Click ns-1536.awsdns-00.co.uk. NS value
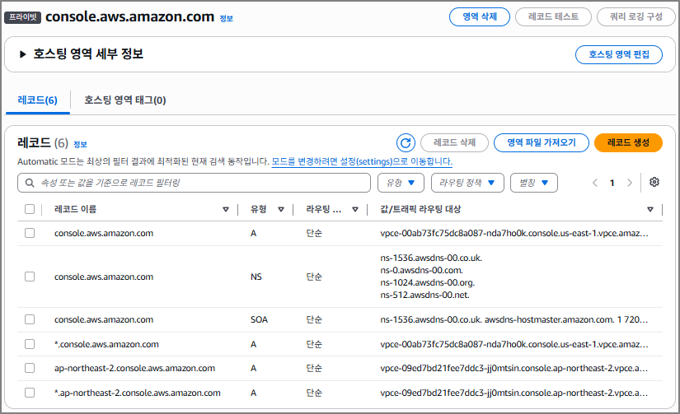 431,258
